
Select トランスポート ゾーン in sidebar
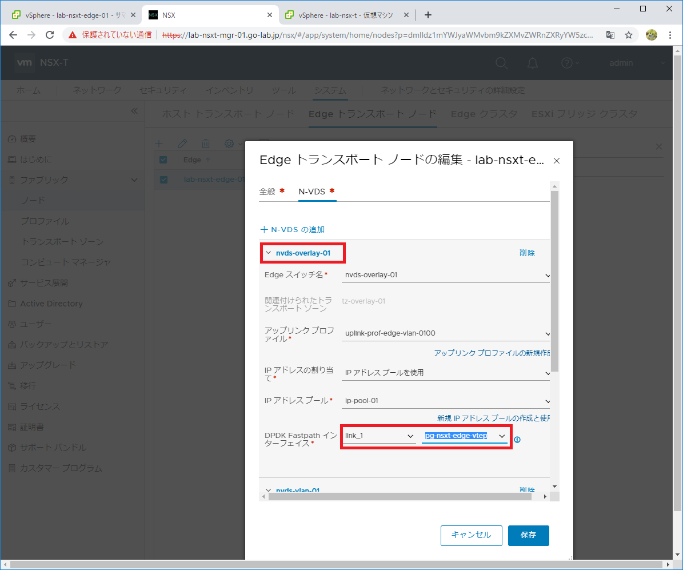coord(62,241)
